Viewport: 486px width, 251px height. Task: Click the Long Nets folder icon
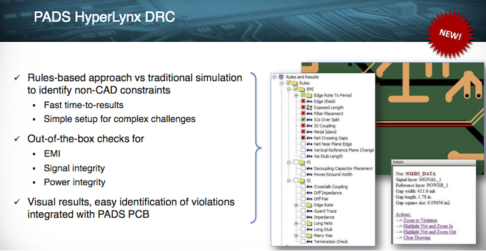point(309,223)
